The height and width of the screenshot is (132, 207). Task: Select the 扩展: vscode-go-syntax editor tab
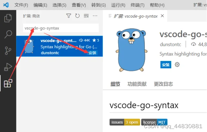click(135, 16)
